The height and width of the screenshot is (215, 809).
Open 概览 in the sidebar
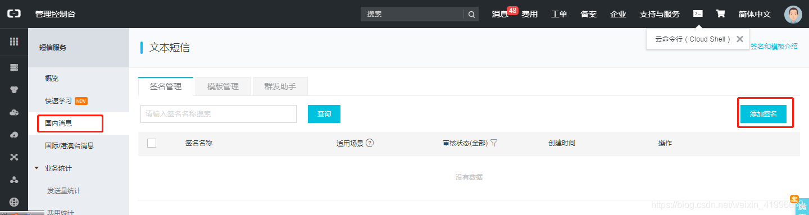(x=79, y=78)
